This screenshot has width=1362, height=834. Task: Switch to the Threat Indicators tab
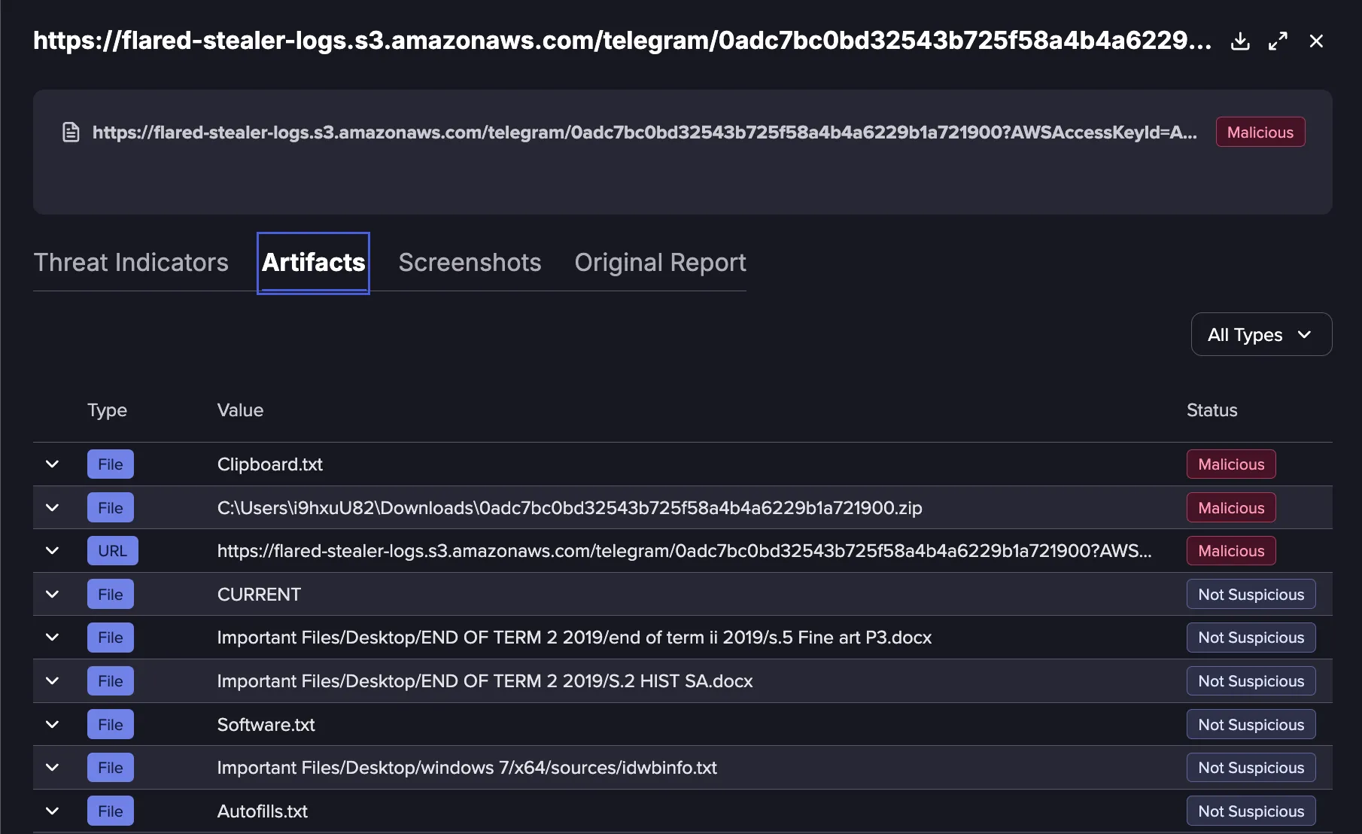click(x=131, y=263)
